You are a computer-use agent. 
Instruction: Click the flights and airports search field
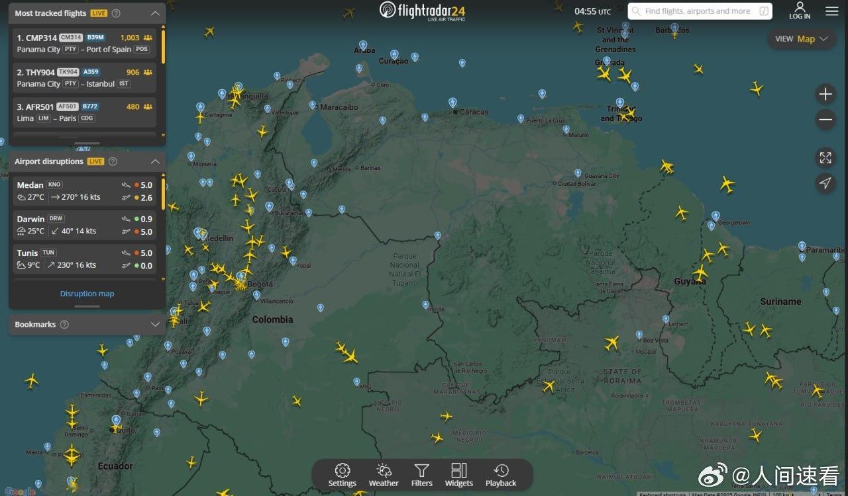[x=696, y=11]
